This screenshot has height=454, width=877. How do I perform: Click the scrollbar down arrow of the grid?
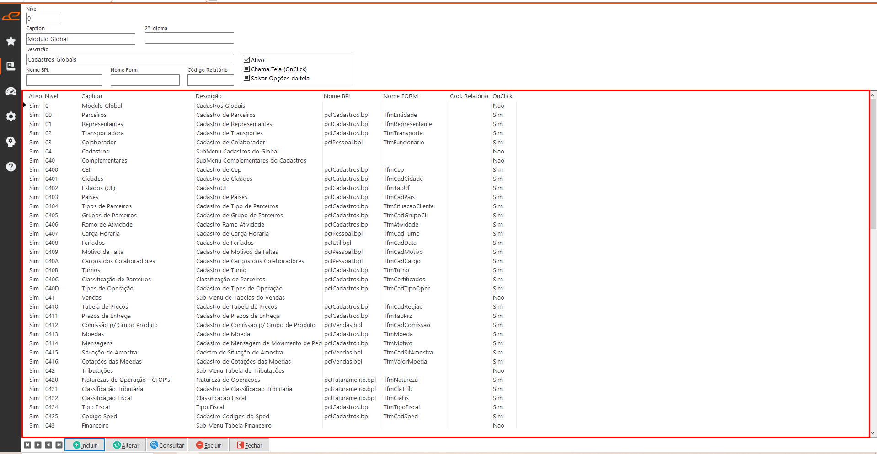click(x=873, y=433)
